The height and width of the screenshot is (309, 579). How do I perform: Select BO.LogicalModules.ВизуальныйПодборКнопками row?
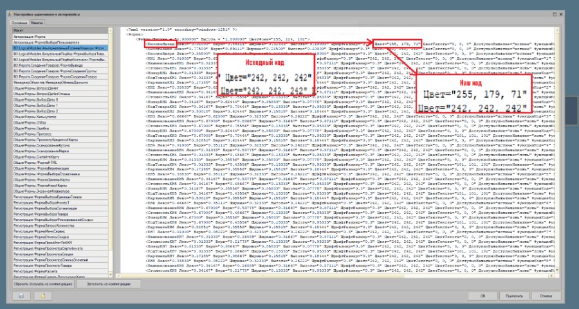coord(60,59)
